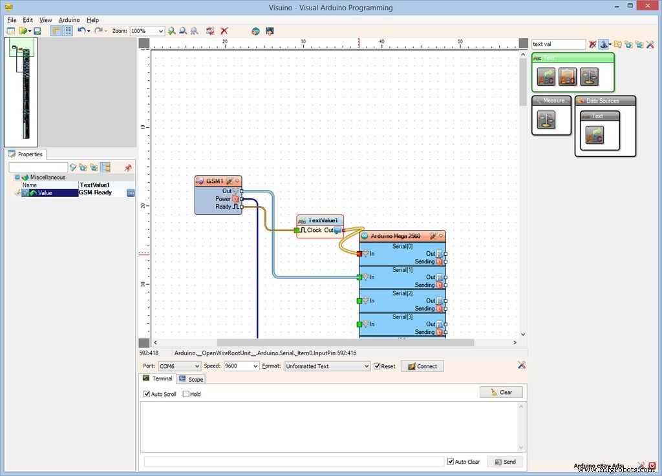Click the pin icon in Properties panel
662x476 pixels.
pos(127,168)
